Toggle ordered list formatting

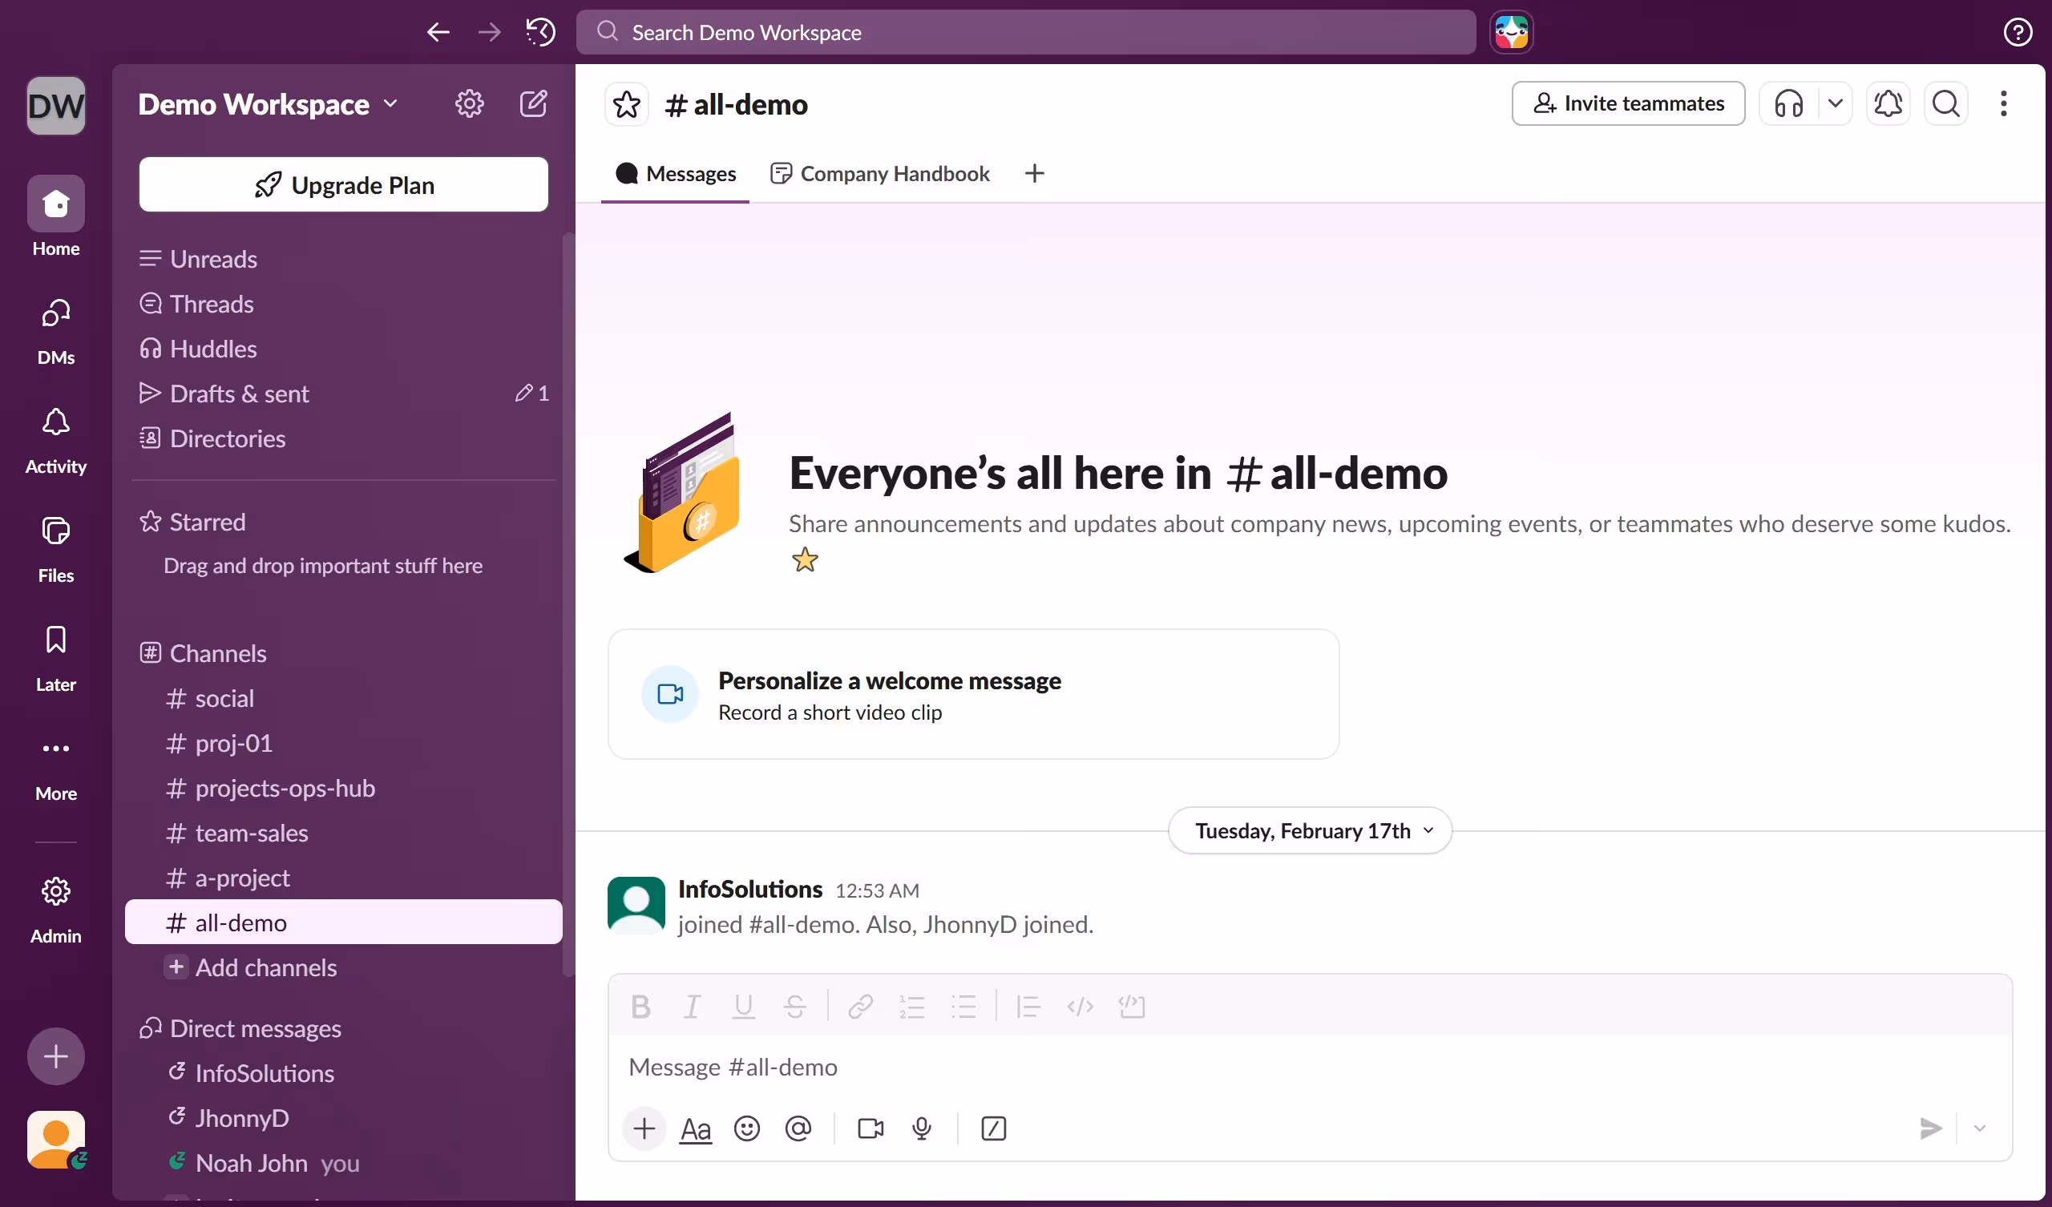[912, 1007]
